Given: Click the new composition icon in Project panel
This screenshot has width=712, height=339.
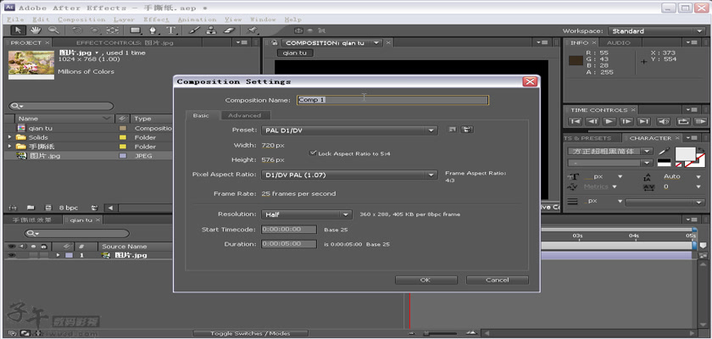Looking at the screenshot, I should (47, 208).
